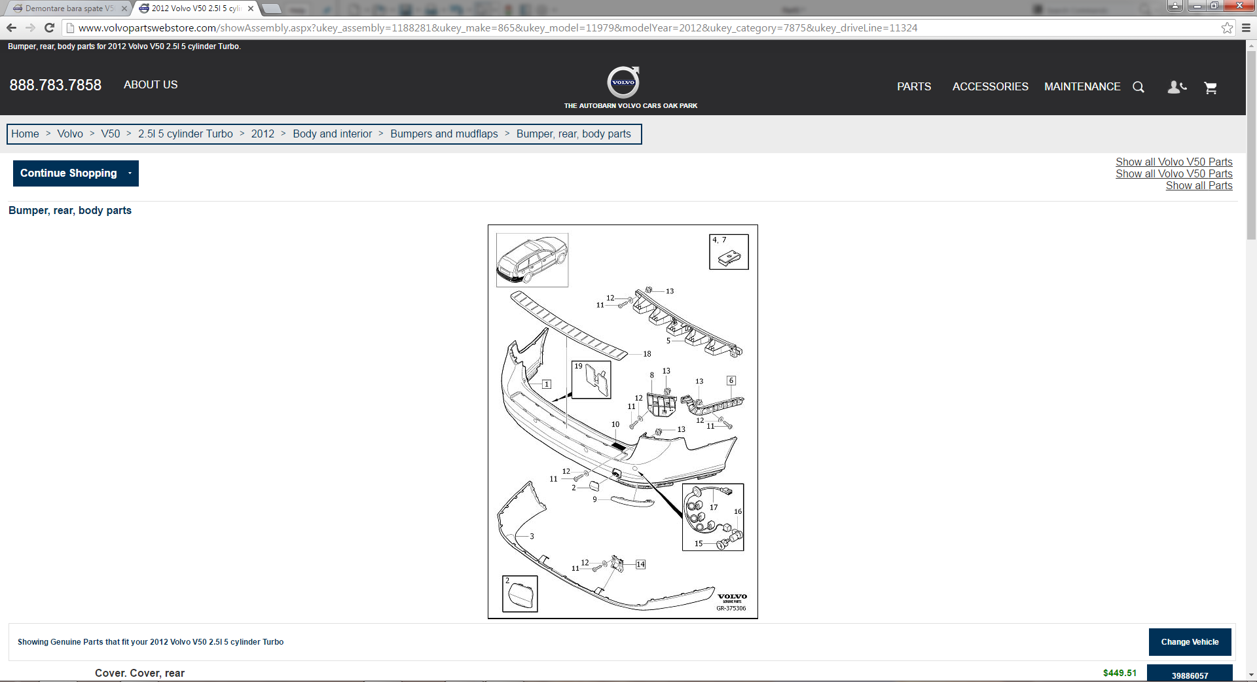Open a new browser tab button
The height and width of the screenshot is (682, 1257).
[272, 9]
